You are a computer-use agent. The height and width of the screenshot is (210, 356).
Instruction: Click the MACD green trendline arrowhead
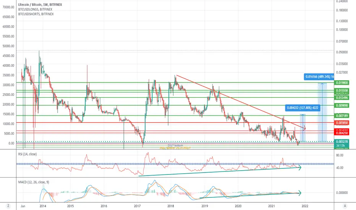(300, 193)
